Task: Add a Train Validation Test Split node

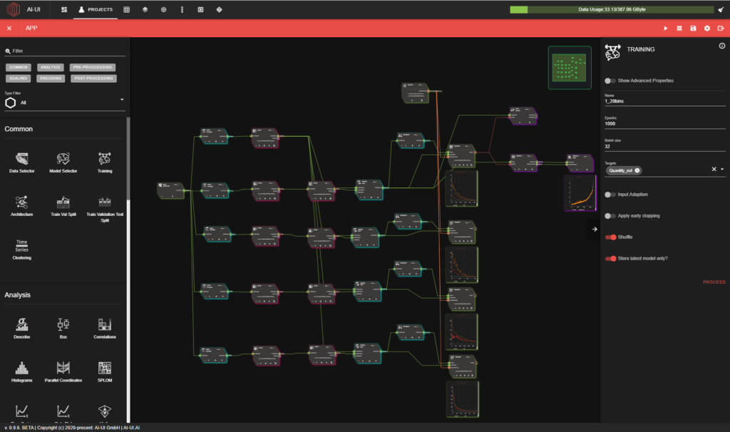Action: (105, 209)
